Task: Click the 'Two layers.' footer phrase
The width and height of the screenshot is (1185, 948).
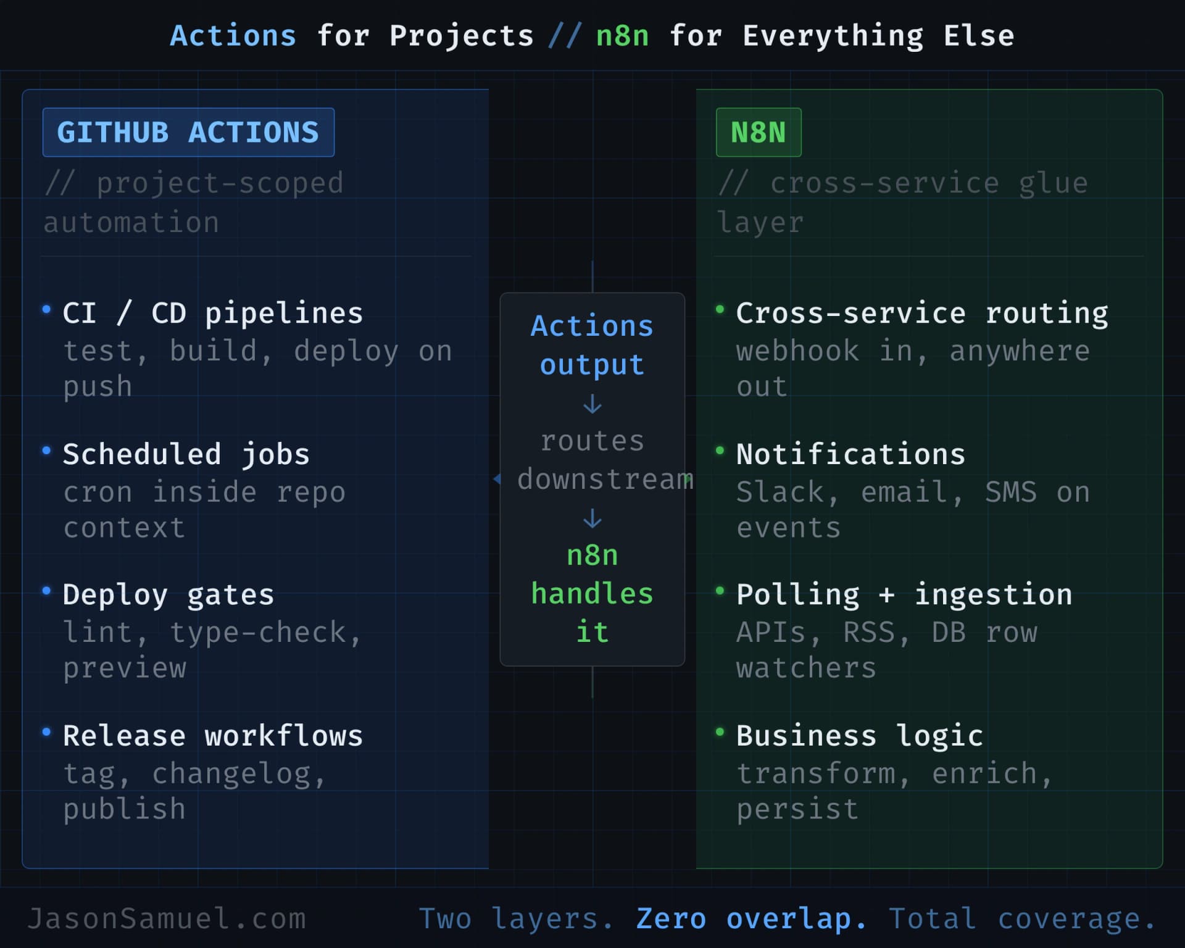Action: click(517, 919)
